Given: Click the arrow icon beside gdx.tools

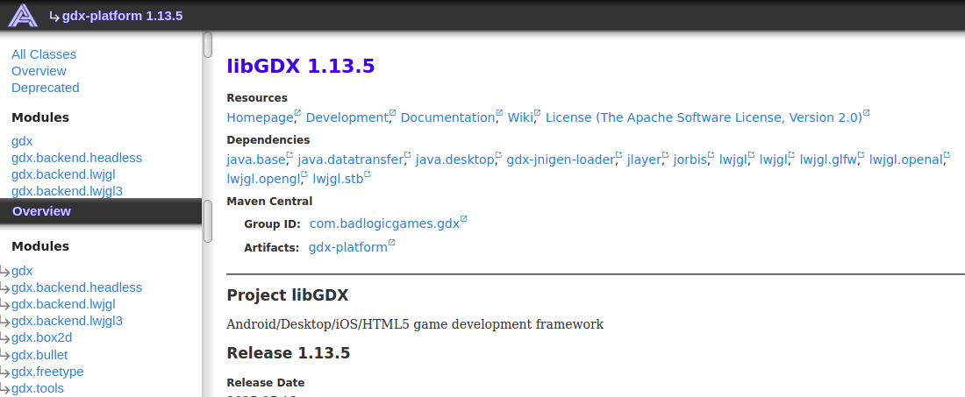Looking at the screenshot, I should point(5,390).
